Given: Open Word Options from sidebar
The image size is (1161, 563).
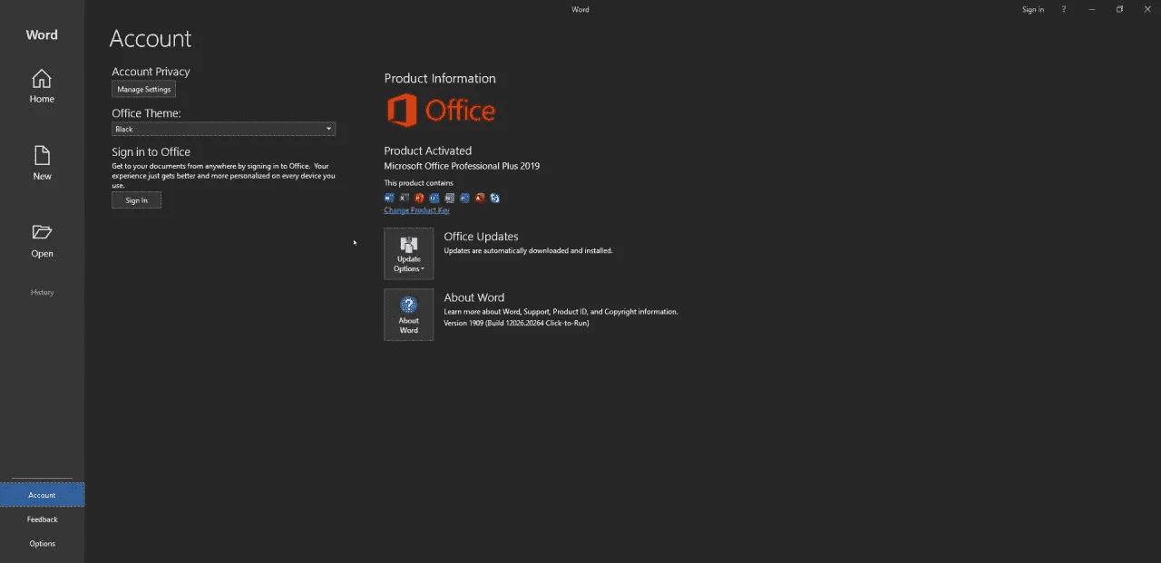Looking at the screenshot, I should pos(42,544).
